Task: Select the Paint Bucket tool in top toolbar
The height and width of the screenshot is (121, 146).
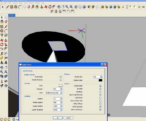Action: (37, 7)
